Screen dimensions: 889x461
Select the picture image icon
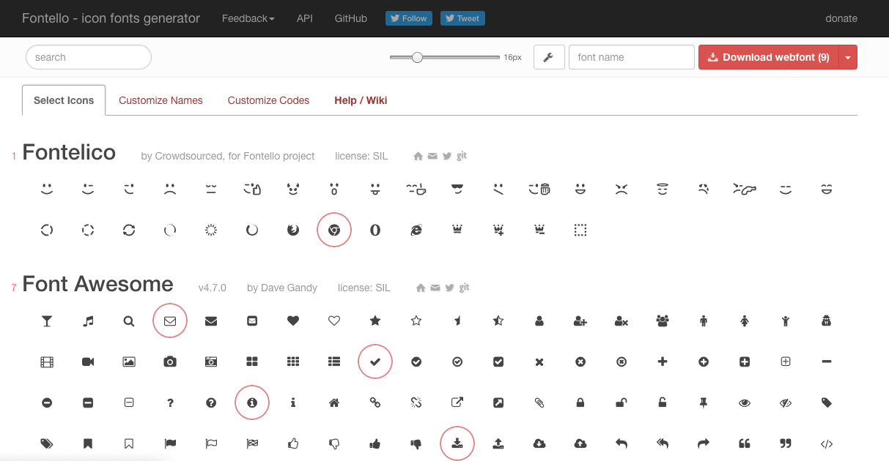(129, 361)
